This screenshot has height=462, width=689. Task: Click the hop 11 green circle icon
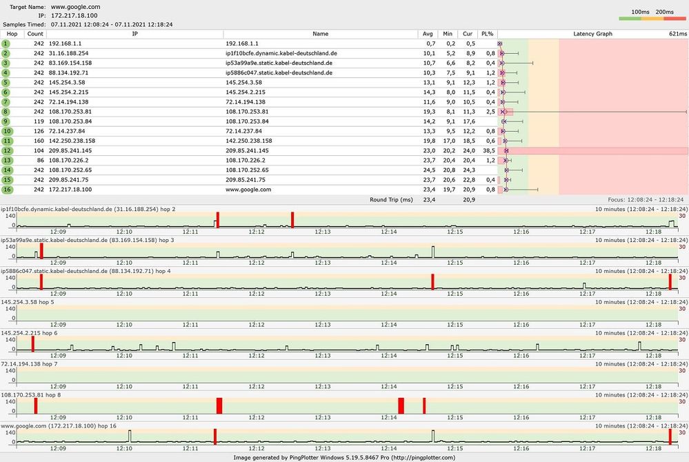point(7,141)
